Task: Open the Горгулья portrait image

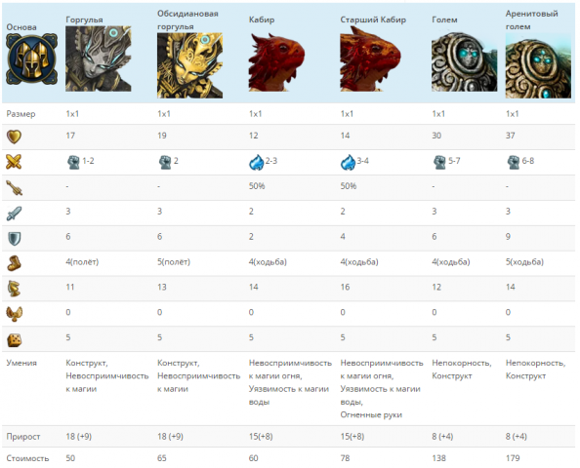Action: click(x=99, y=58)
